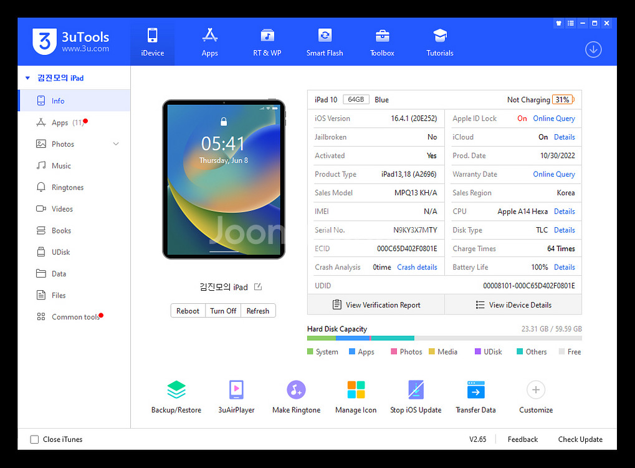Click the 3uTools logo

tap(71, 41)
